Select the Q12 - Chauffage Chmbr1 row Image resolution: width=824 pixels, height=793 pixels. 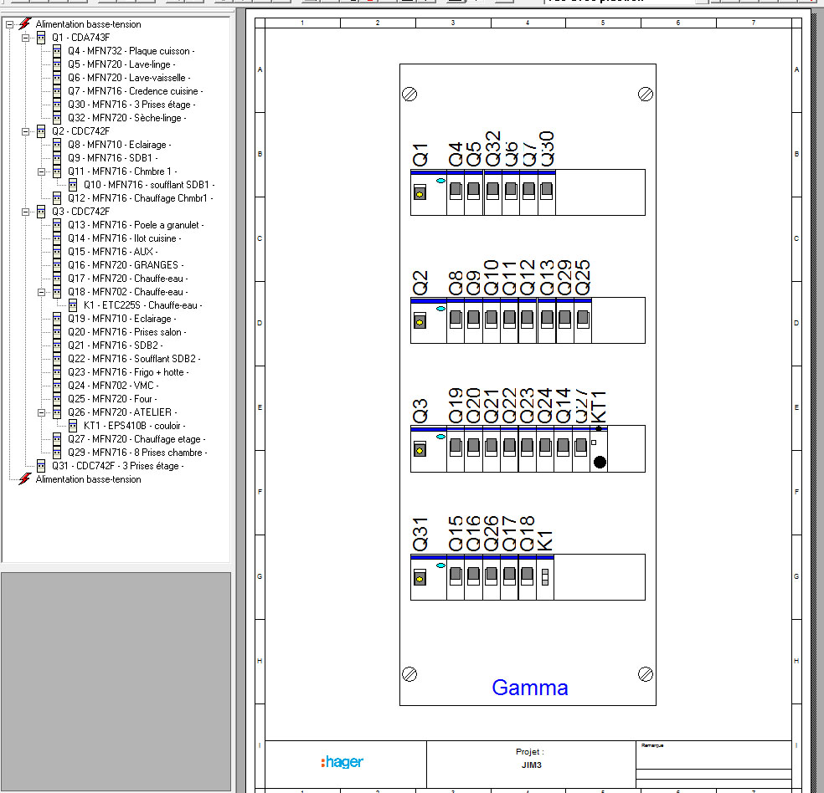click(141, 198)
